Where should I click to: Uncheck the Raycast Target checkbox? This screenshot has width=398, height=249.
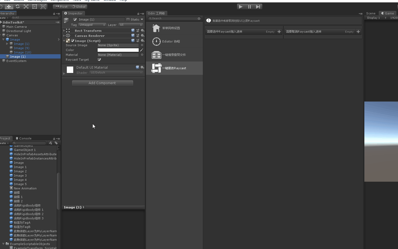[99, 60]
